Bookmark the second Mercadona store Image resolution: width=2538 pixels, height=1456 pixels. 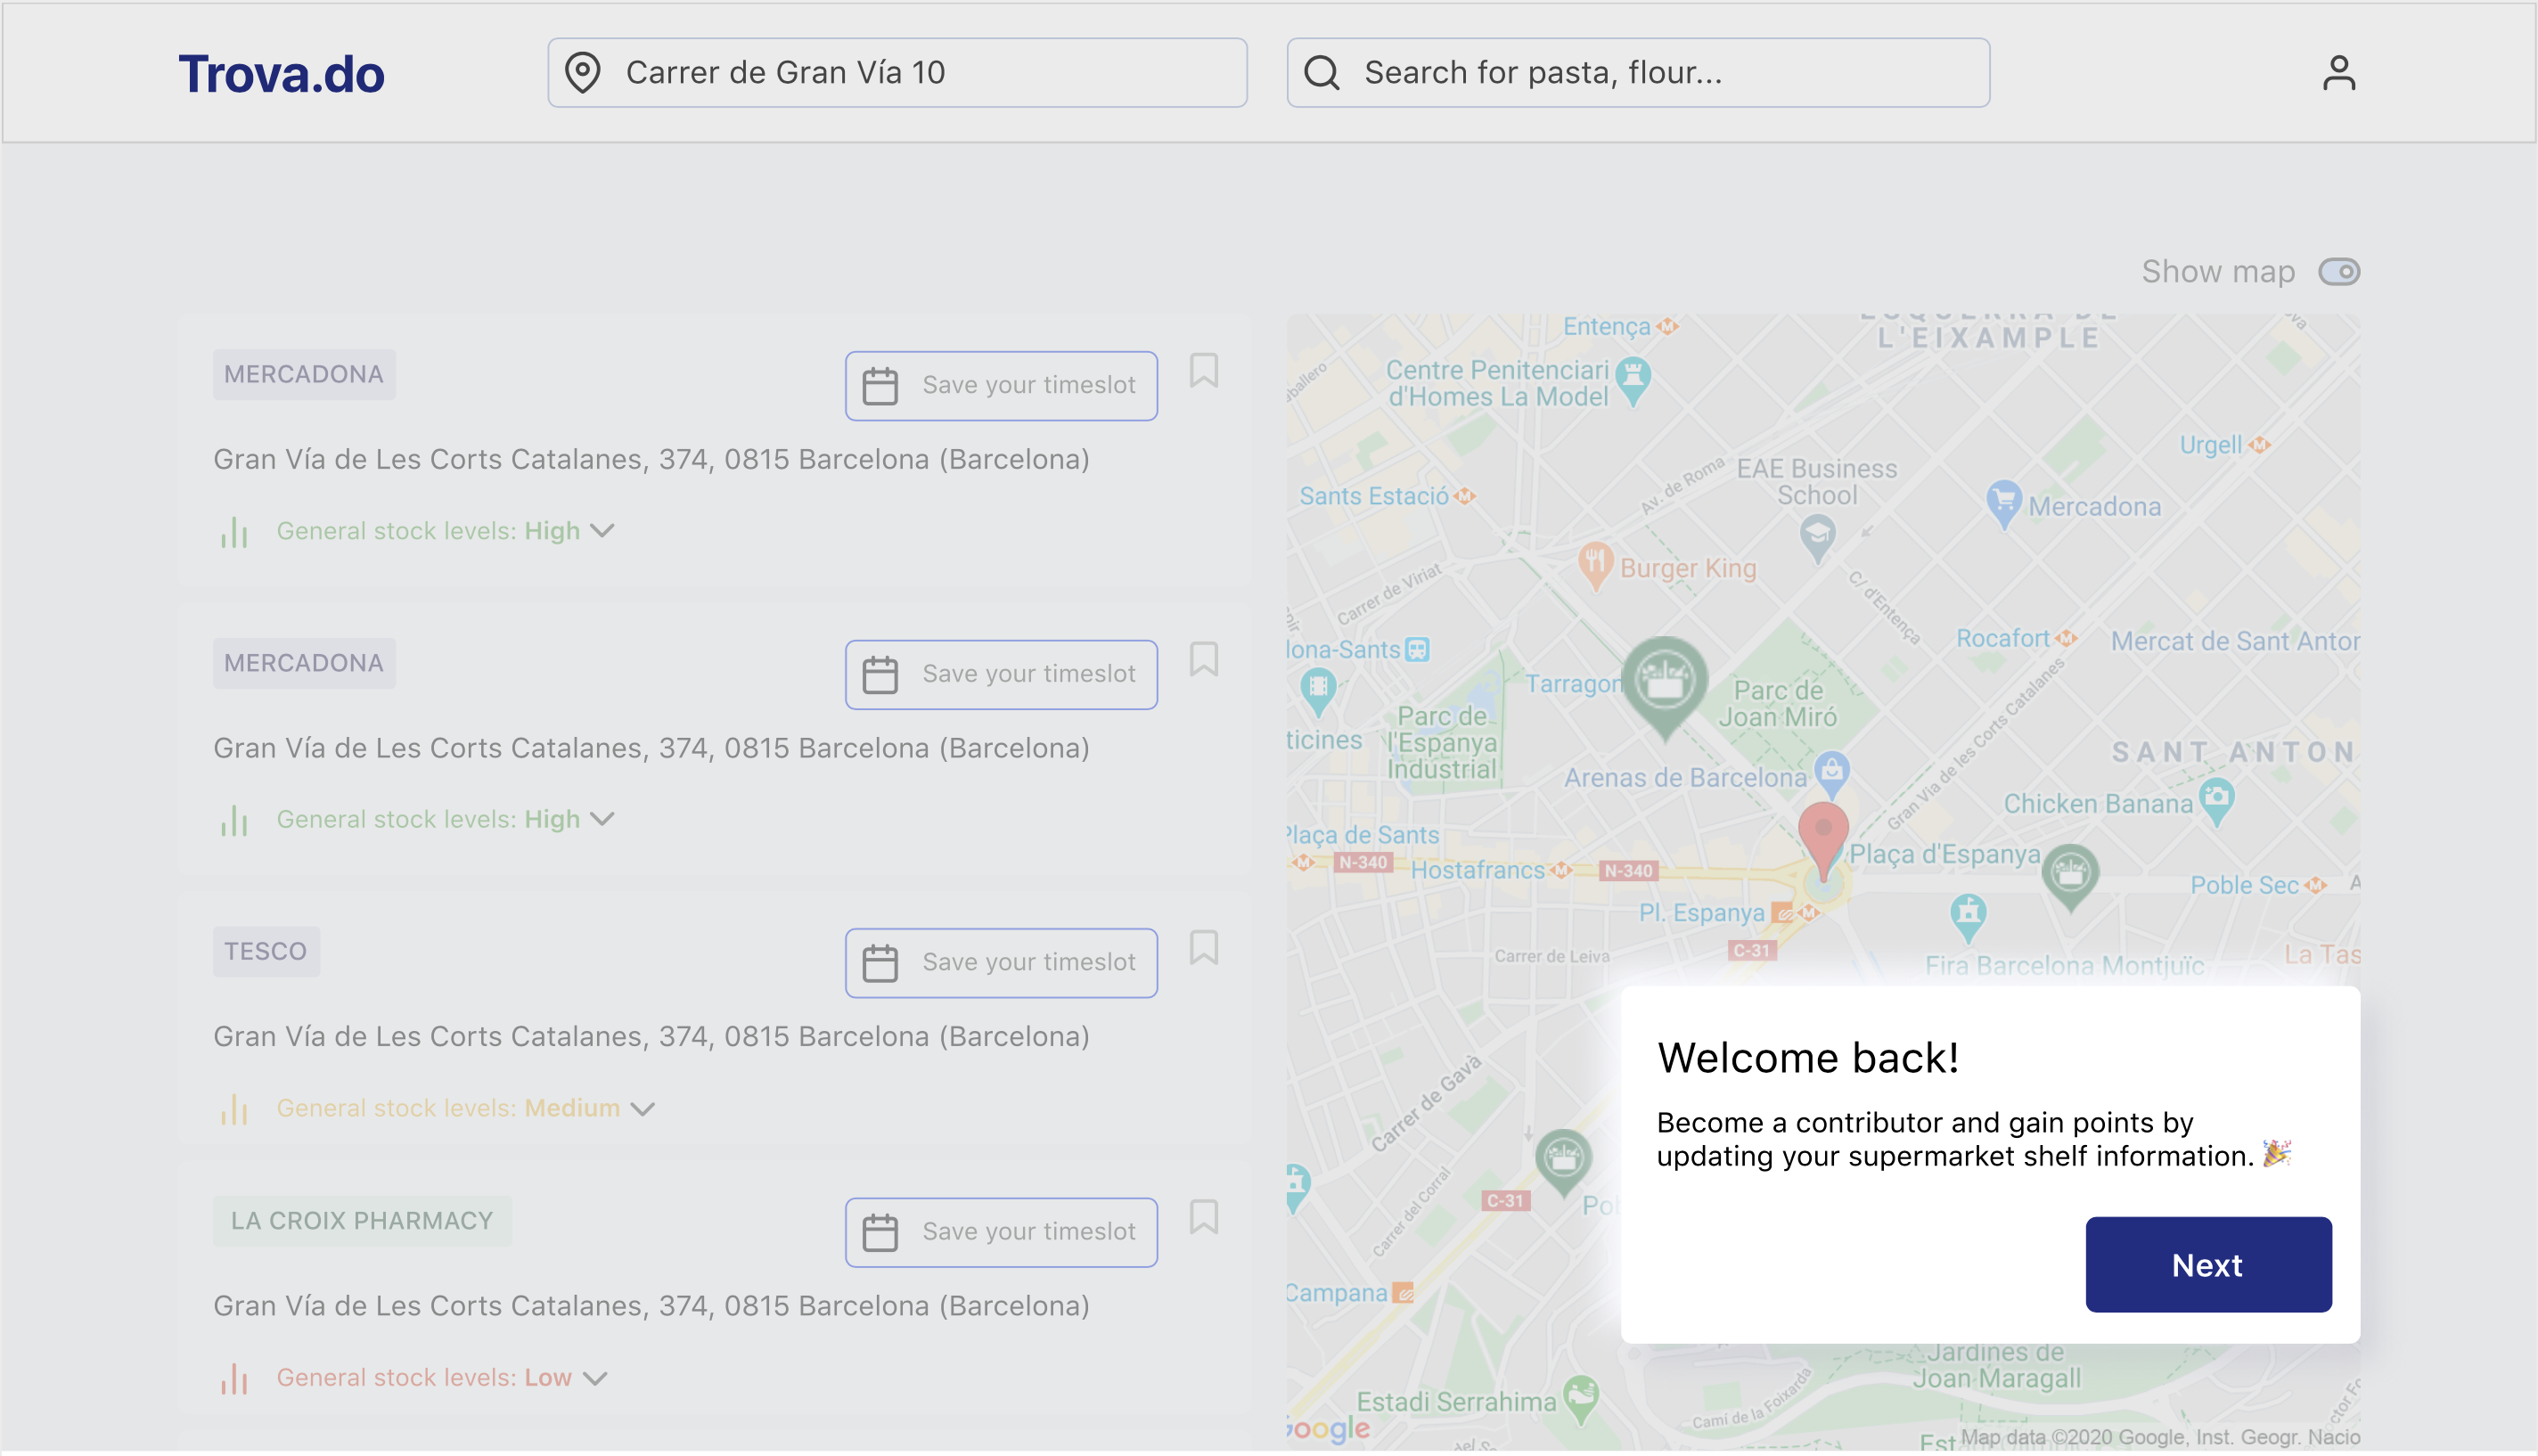(1204, 659)
